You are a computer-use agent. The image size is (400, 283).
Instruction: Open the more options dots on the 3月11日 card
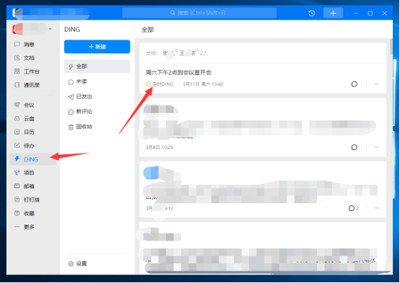(376, 84)
